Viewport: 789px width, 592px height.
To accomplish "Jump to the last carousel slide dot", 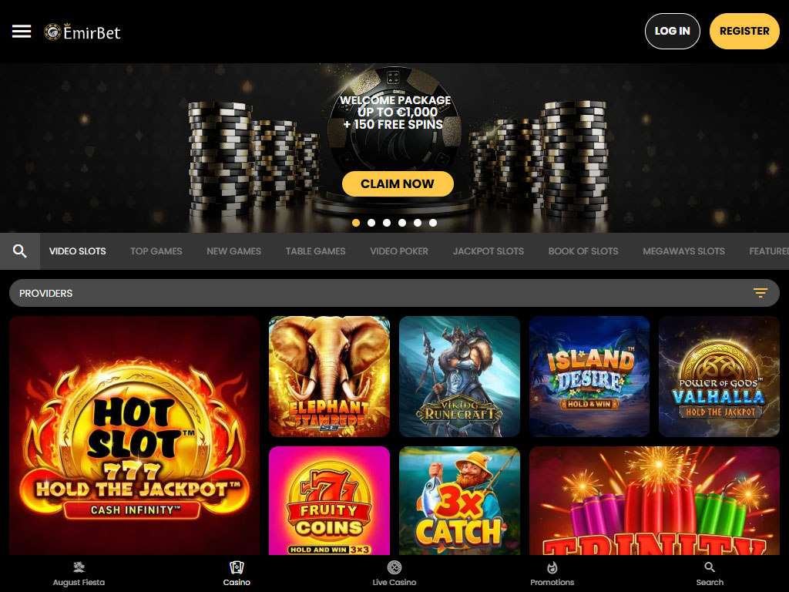I will coord(433,223).
